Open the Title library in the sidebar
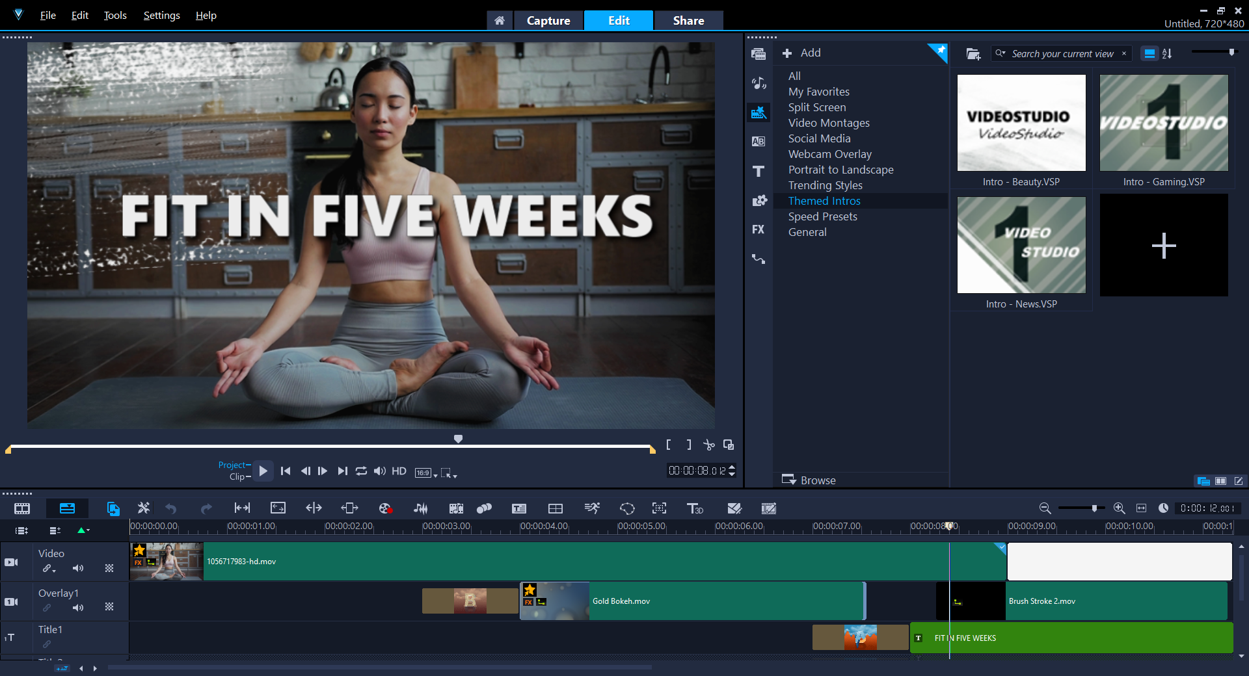This screenshot has height=676, width=1249. 758,171
